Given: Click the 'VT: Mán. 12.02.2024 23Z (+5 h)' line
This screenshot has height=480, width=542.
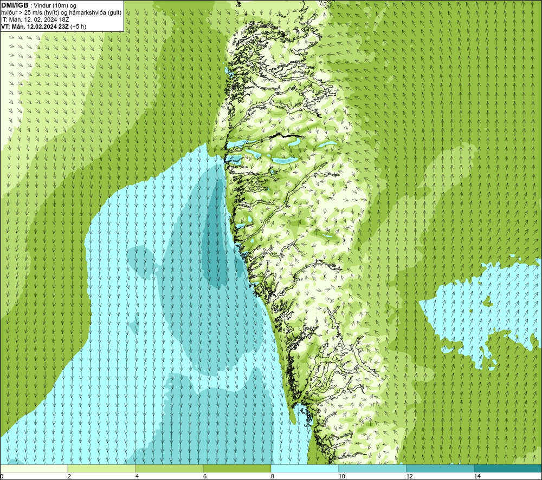Looking at the screenshot, I should coord(44,27).
